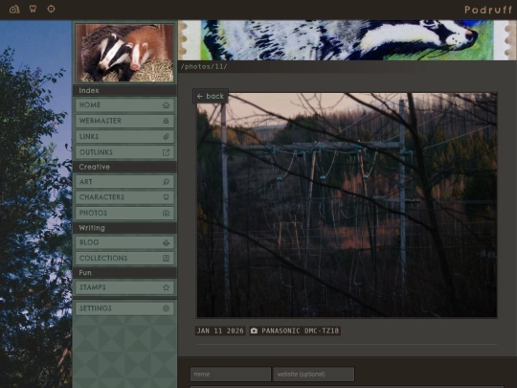Click the Fun section heading

[x=85, y=273]
